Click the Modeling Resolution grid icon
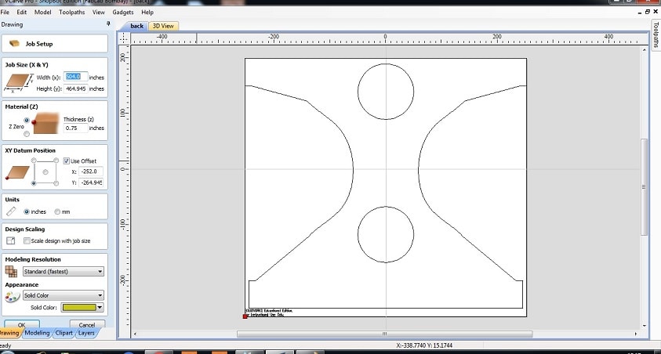 (11, 272)
